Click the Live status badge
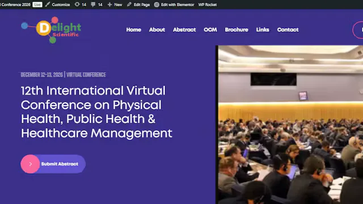 click(37, 5)
